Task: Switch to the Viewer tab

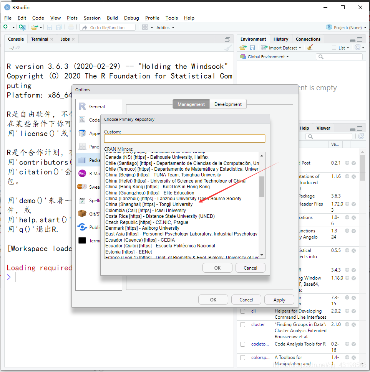Action: pyautogui.click(x=323, y=128)
